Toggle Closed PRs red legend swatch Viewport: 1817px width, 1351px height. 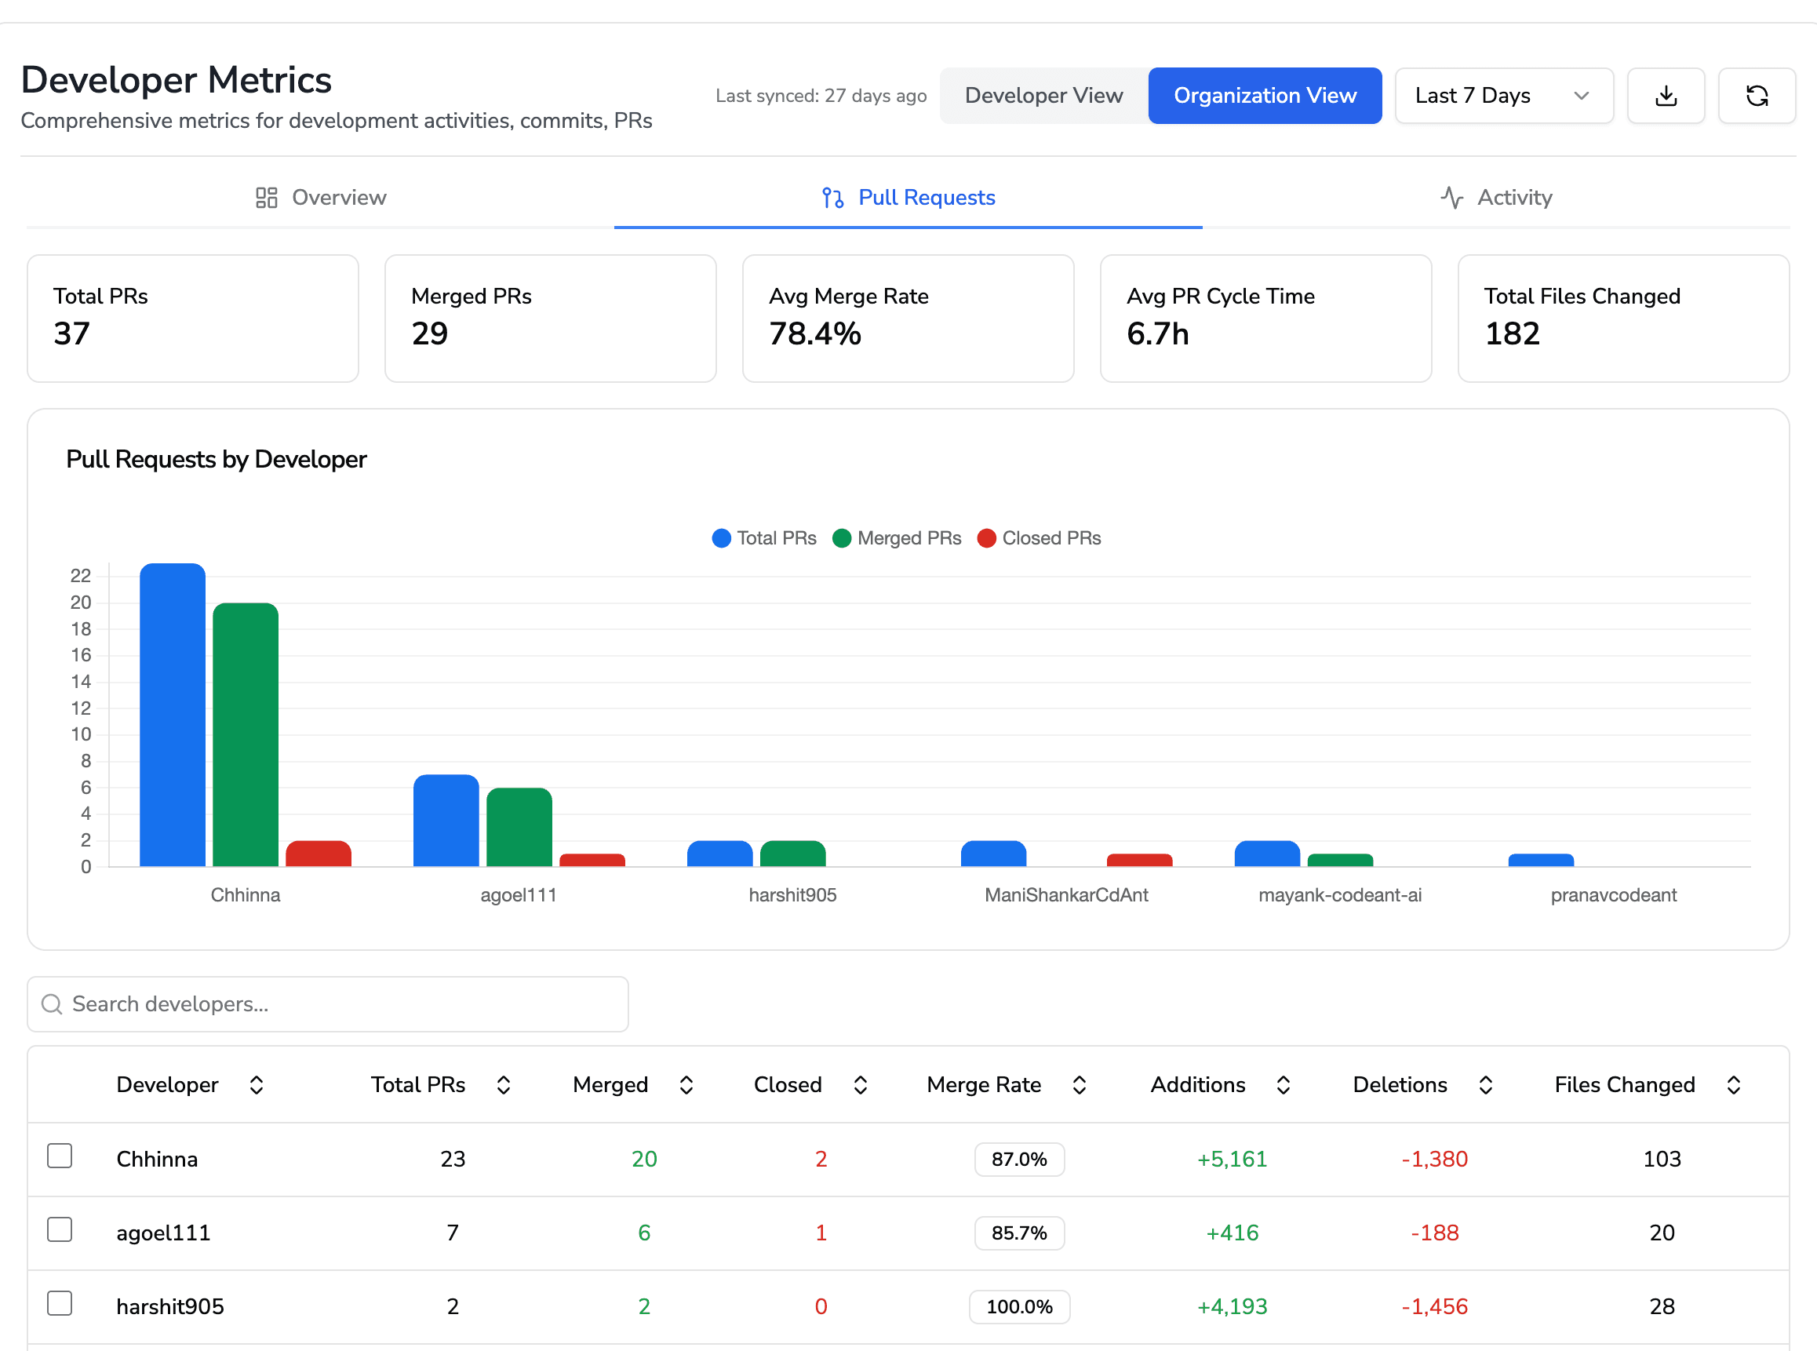[x=986, y=538]
